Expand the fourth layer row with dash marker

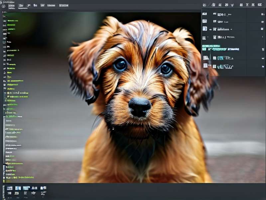pos(207,37)
